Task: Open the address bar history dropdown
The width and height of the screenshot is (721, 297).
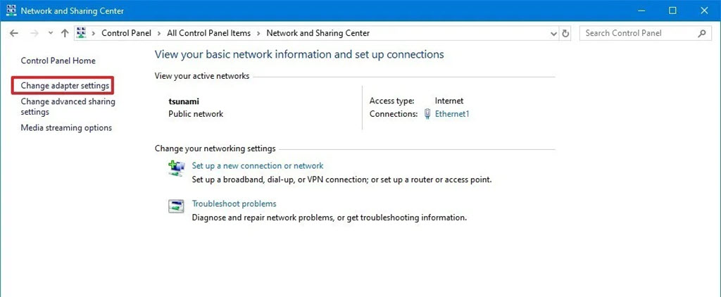Action: 553,34
